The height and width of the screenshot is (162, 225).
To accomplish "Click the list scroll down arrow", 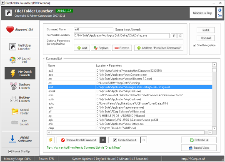I will coord(214,128).
